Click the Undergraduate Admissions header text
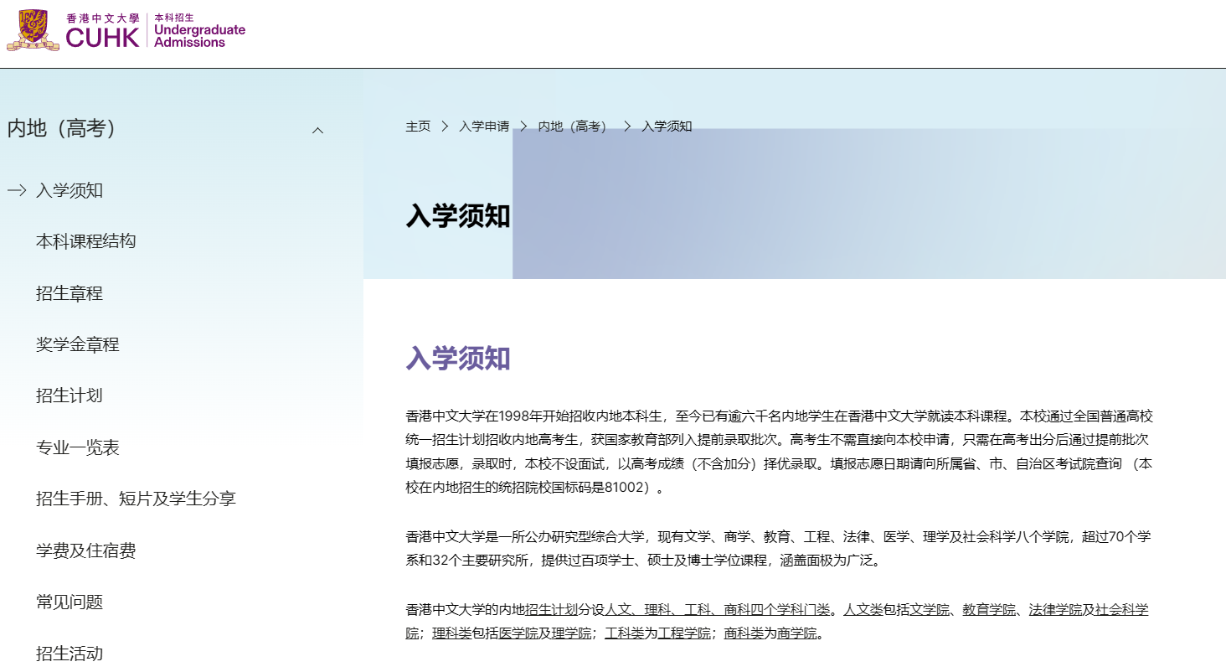 point(199,35)
